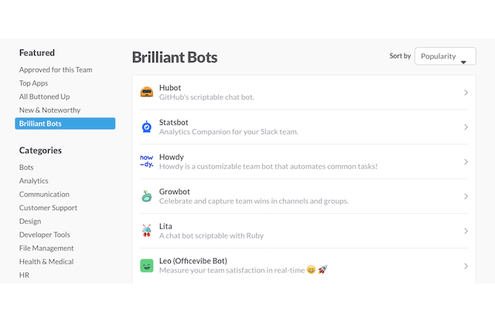Click the Lita robot icon

click(146, 231)
